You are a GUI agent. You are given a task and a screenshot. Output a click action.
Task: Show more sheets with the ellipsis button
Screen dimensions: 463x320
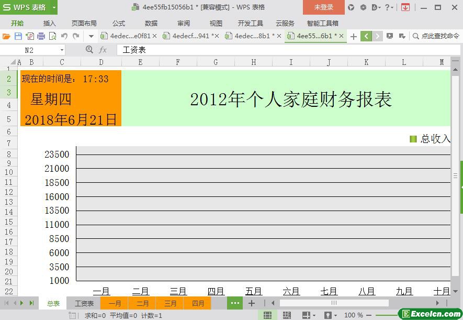[x=235, y=303]
